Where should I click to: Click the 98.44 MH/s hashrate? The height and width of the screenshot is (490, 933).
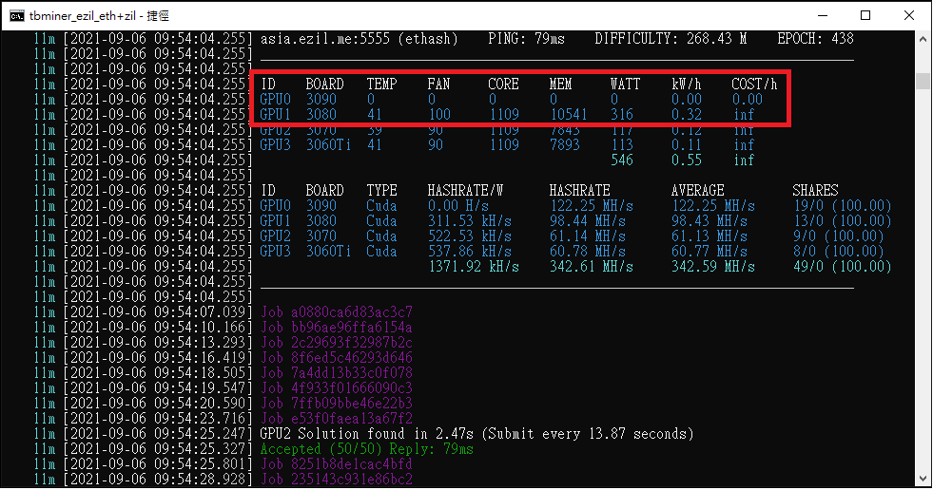588,221
